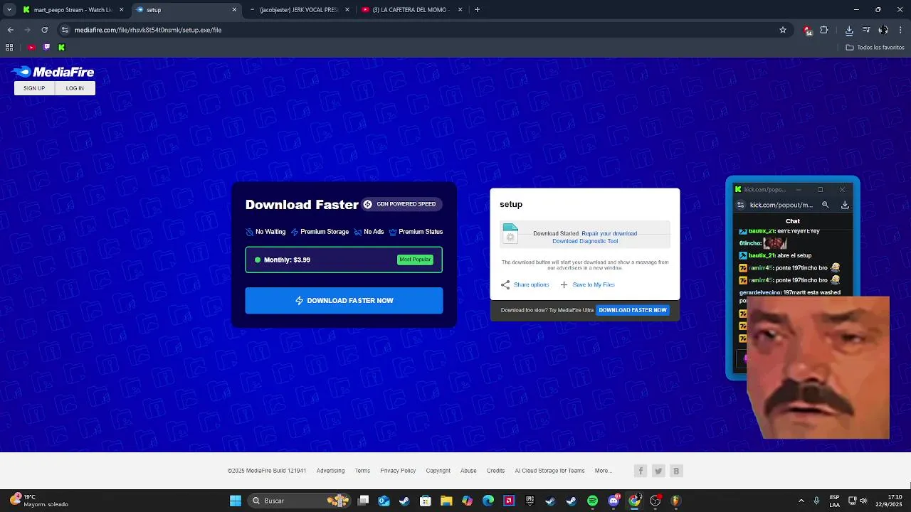Click the red adblock extension icon
Image resolution: width=911 pixels, height=512 pixels.
[x=807, y=30]
